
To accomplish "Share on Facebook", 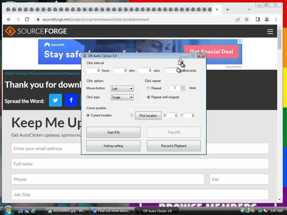I will [x=71, y=100].
